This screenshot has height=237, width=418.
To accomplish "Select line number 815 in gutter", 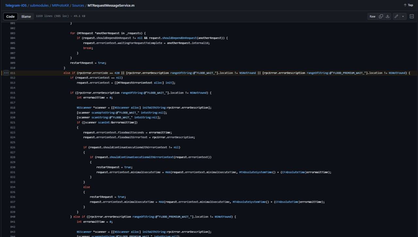I will (x=13, y=93).
